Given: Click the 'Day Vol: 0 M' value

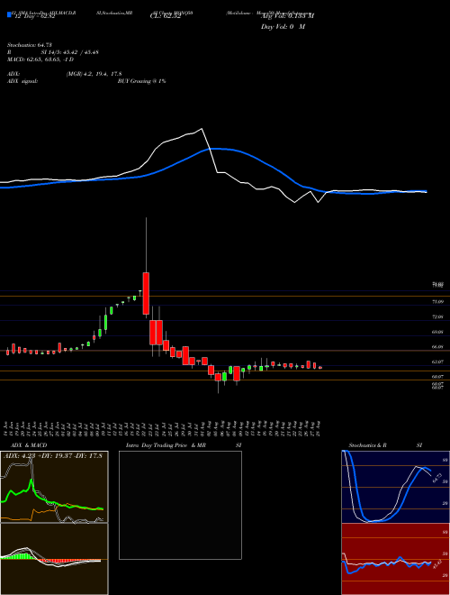Looking at the screenshot, I should 283,27.
